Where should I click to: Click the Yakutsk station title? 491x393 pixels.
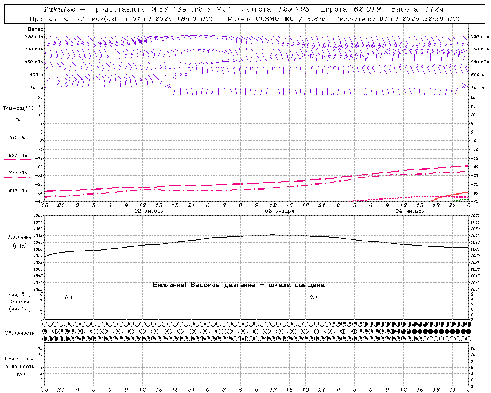tap(59, 9)
